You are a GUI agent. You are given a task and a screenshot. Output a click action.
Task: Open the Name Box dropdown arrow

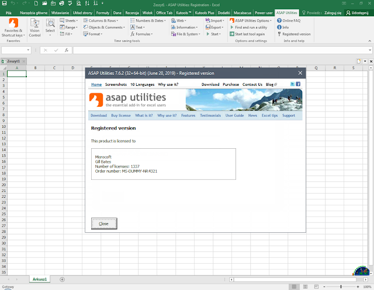28,50
